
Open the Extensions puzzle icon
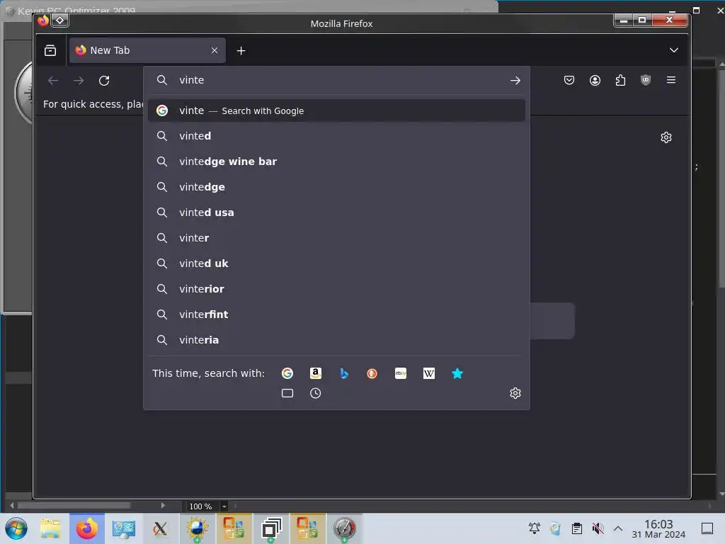tap(620, 80)
